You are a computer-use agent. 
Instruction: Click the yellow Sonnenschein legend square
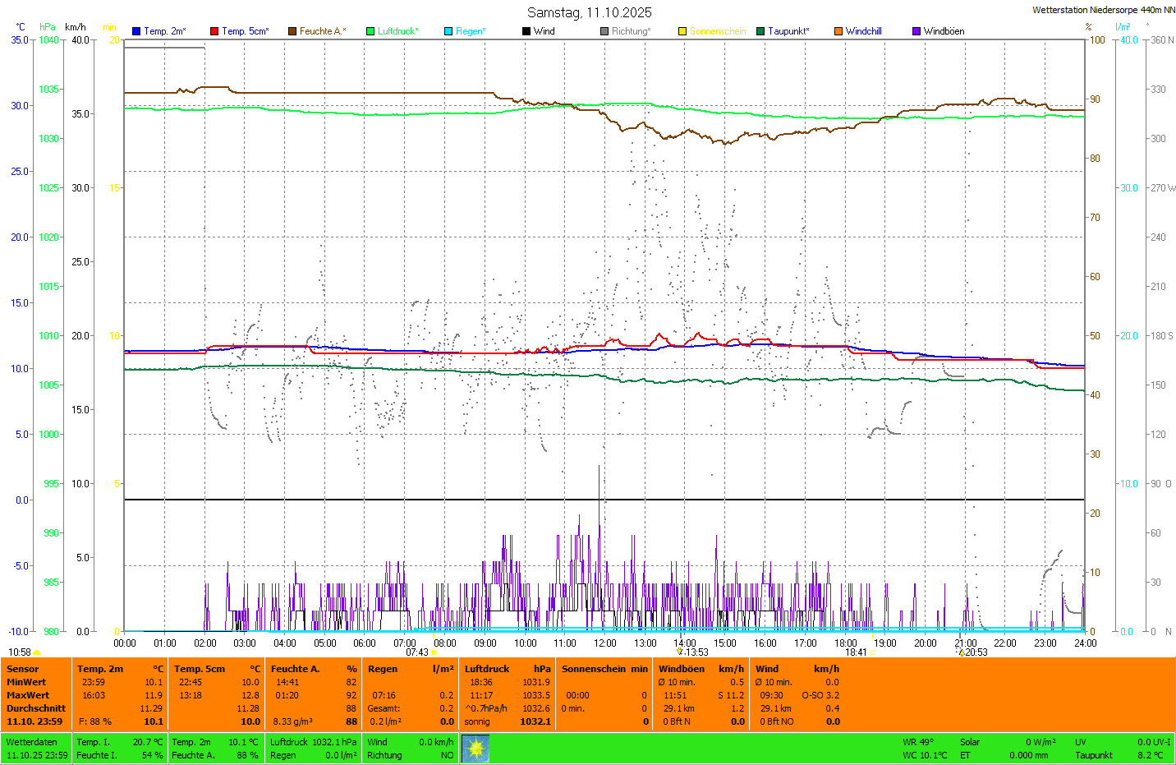click(682, 31)
